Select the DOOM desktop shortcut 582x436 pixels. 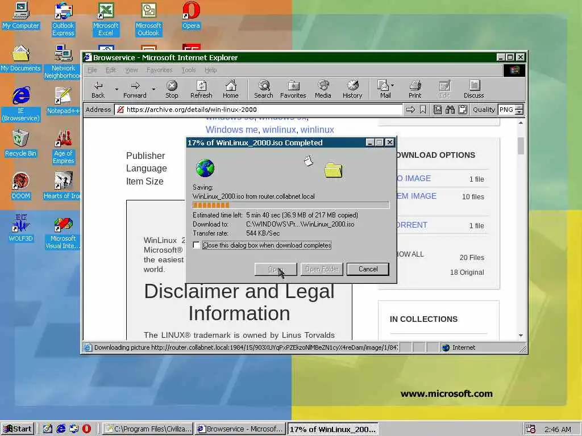(x=20, y=186)
